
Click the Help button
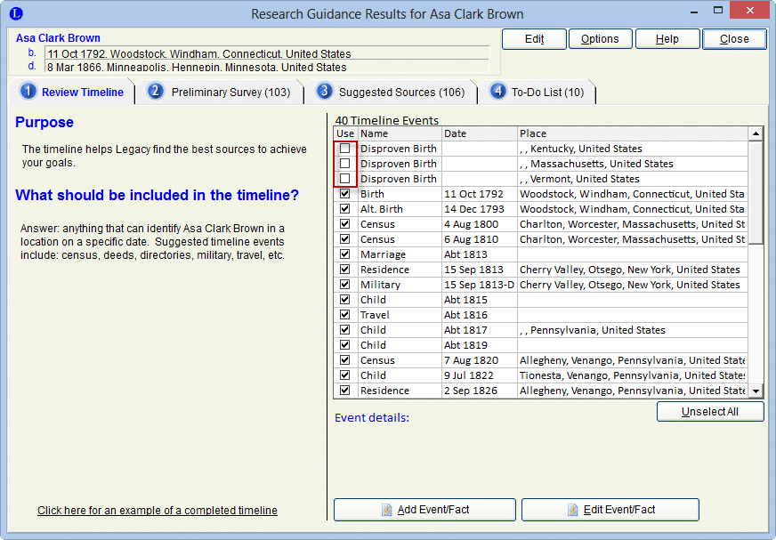click(667, 39)
